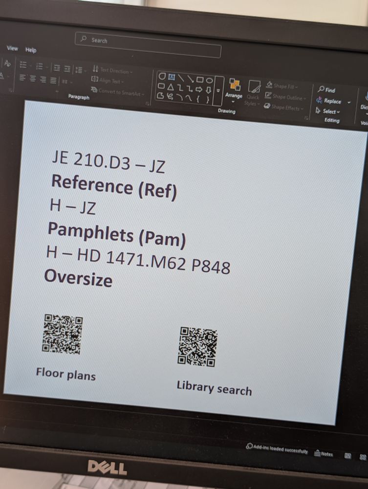Viewport: 368px width, 489px height.
Task: Open the numbering style dropdown arrow
Action: (47, 67)
